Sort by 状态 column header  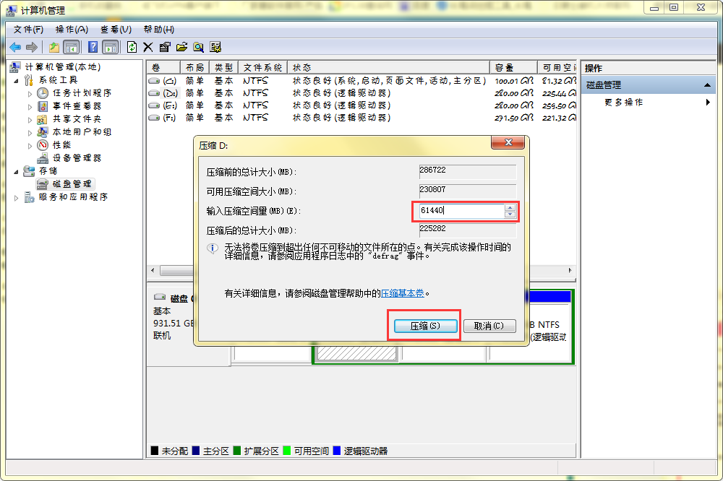click(388, 67)
